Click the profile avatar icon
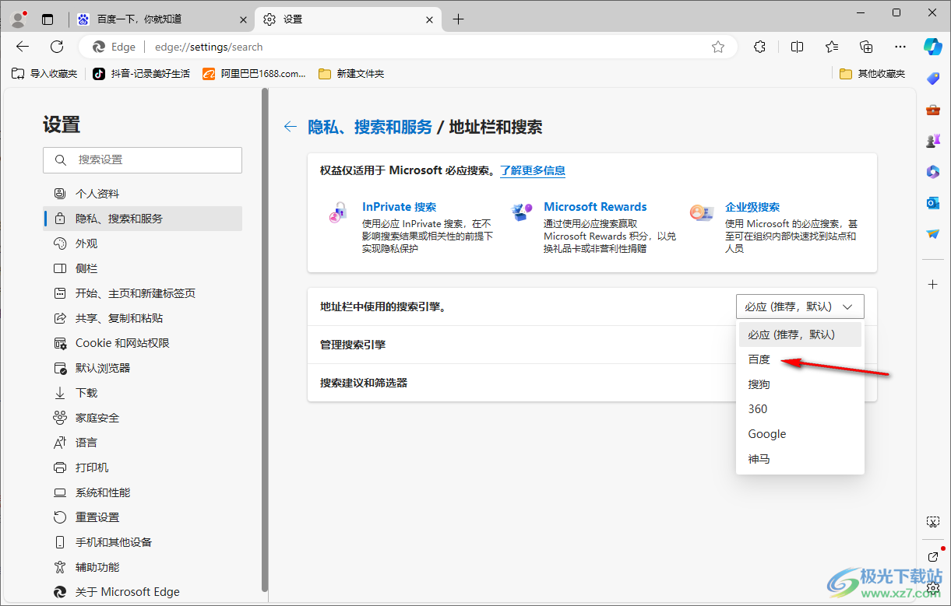This screenshot has width=951, height=606. [19, 19]
